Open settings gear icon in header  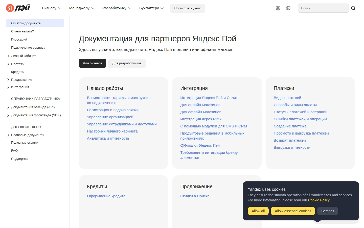point(278,8)
